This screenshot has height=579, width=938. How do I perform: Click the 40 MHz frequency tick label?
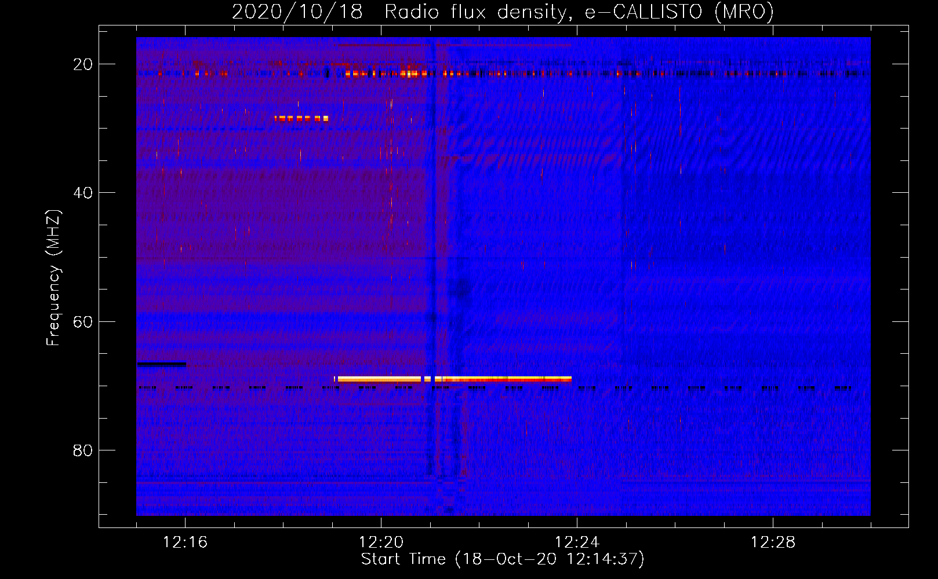click(83, 193)
